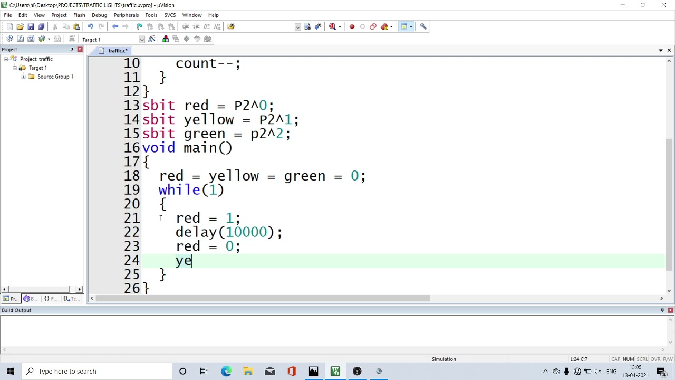Expand the Source Group 1 folder
The width and height of the screenshot is (675, 380).
(x=23, y=77)
